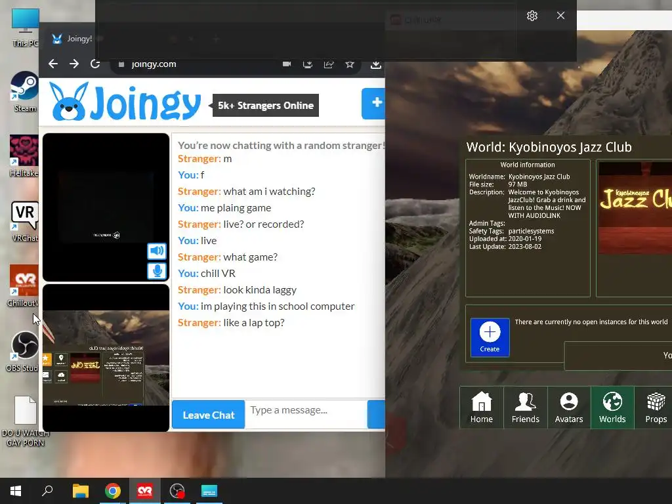Screen dimensions: 672x504
Task: Open the Windows Start menu
Action: [16, 491]
